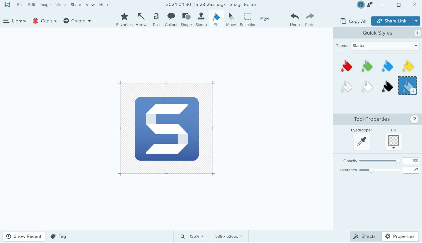Screen dimensions: 422x243
Task: Open the feedback people icon
Action: coord(370,4)
